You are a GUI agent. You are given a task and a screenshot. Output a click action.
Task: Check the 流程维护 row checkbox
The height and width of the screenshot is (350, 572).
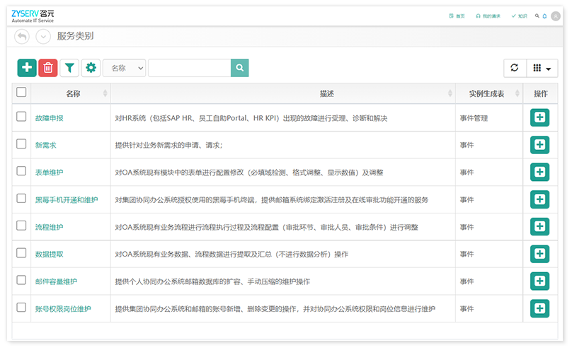[21, 226]
